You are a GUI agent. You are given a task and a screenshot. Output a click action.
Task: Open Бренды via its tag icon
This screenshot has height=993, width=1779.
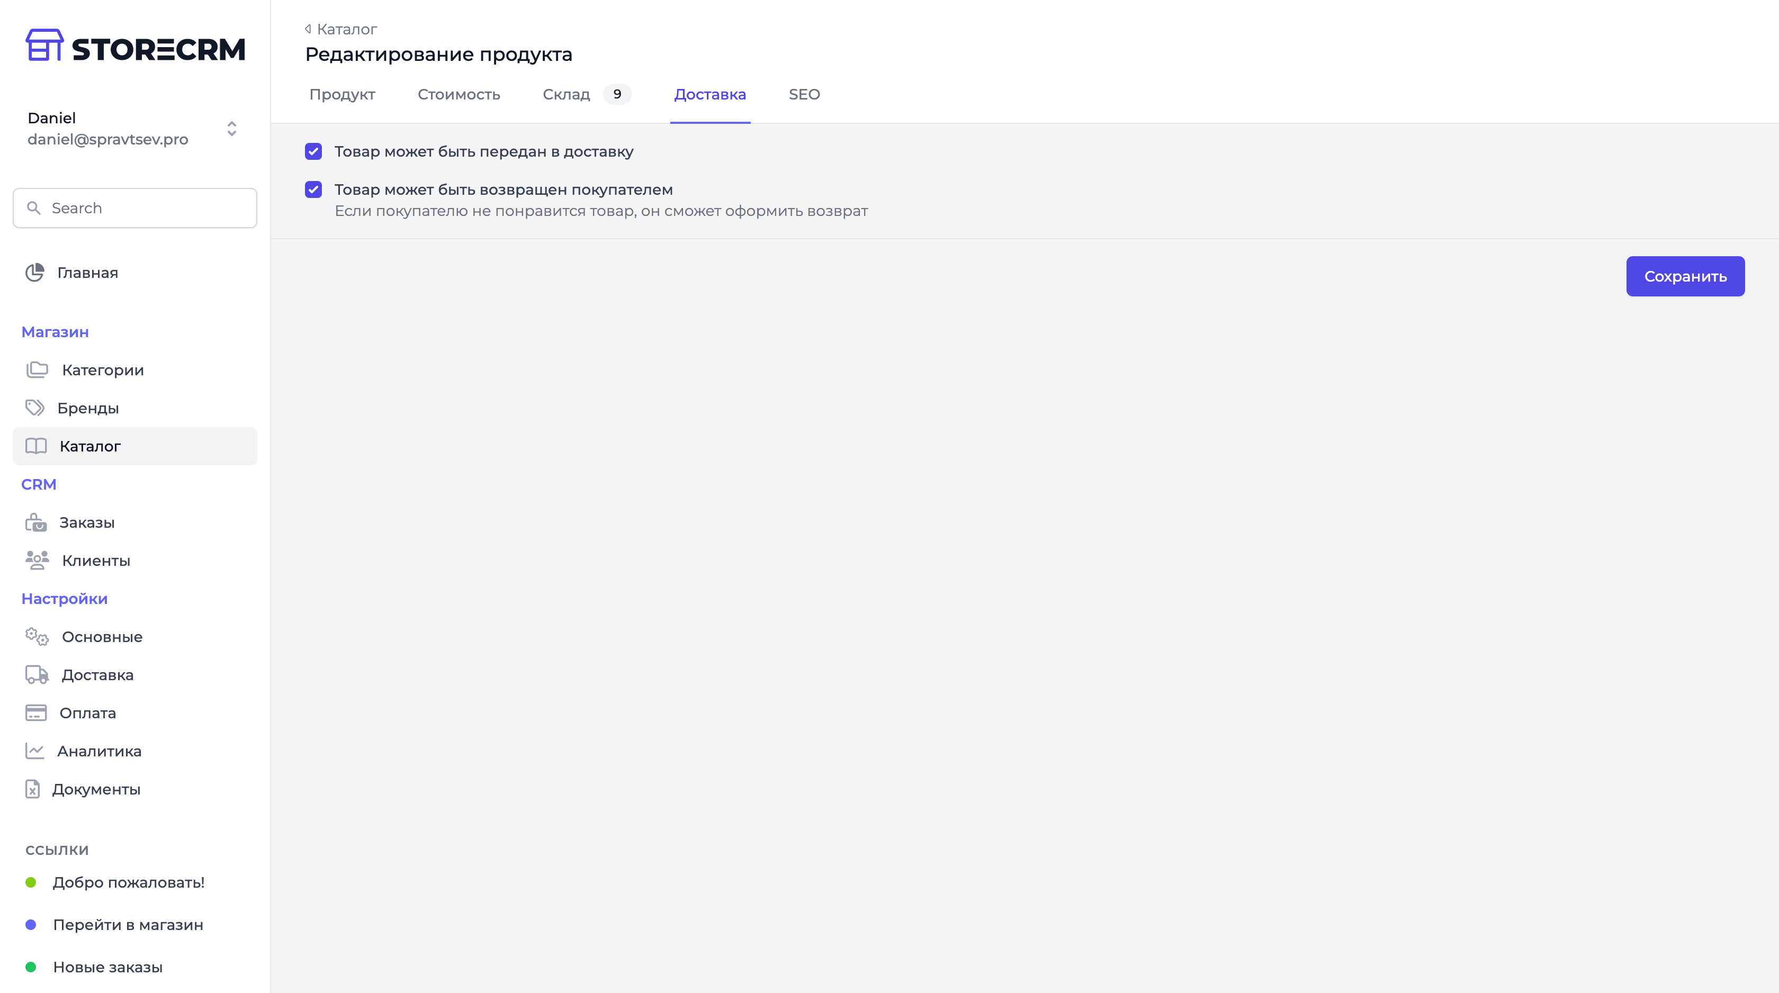[34, 408]
